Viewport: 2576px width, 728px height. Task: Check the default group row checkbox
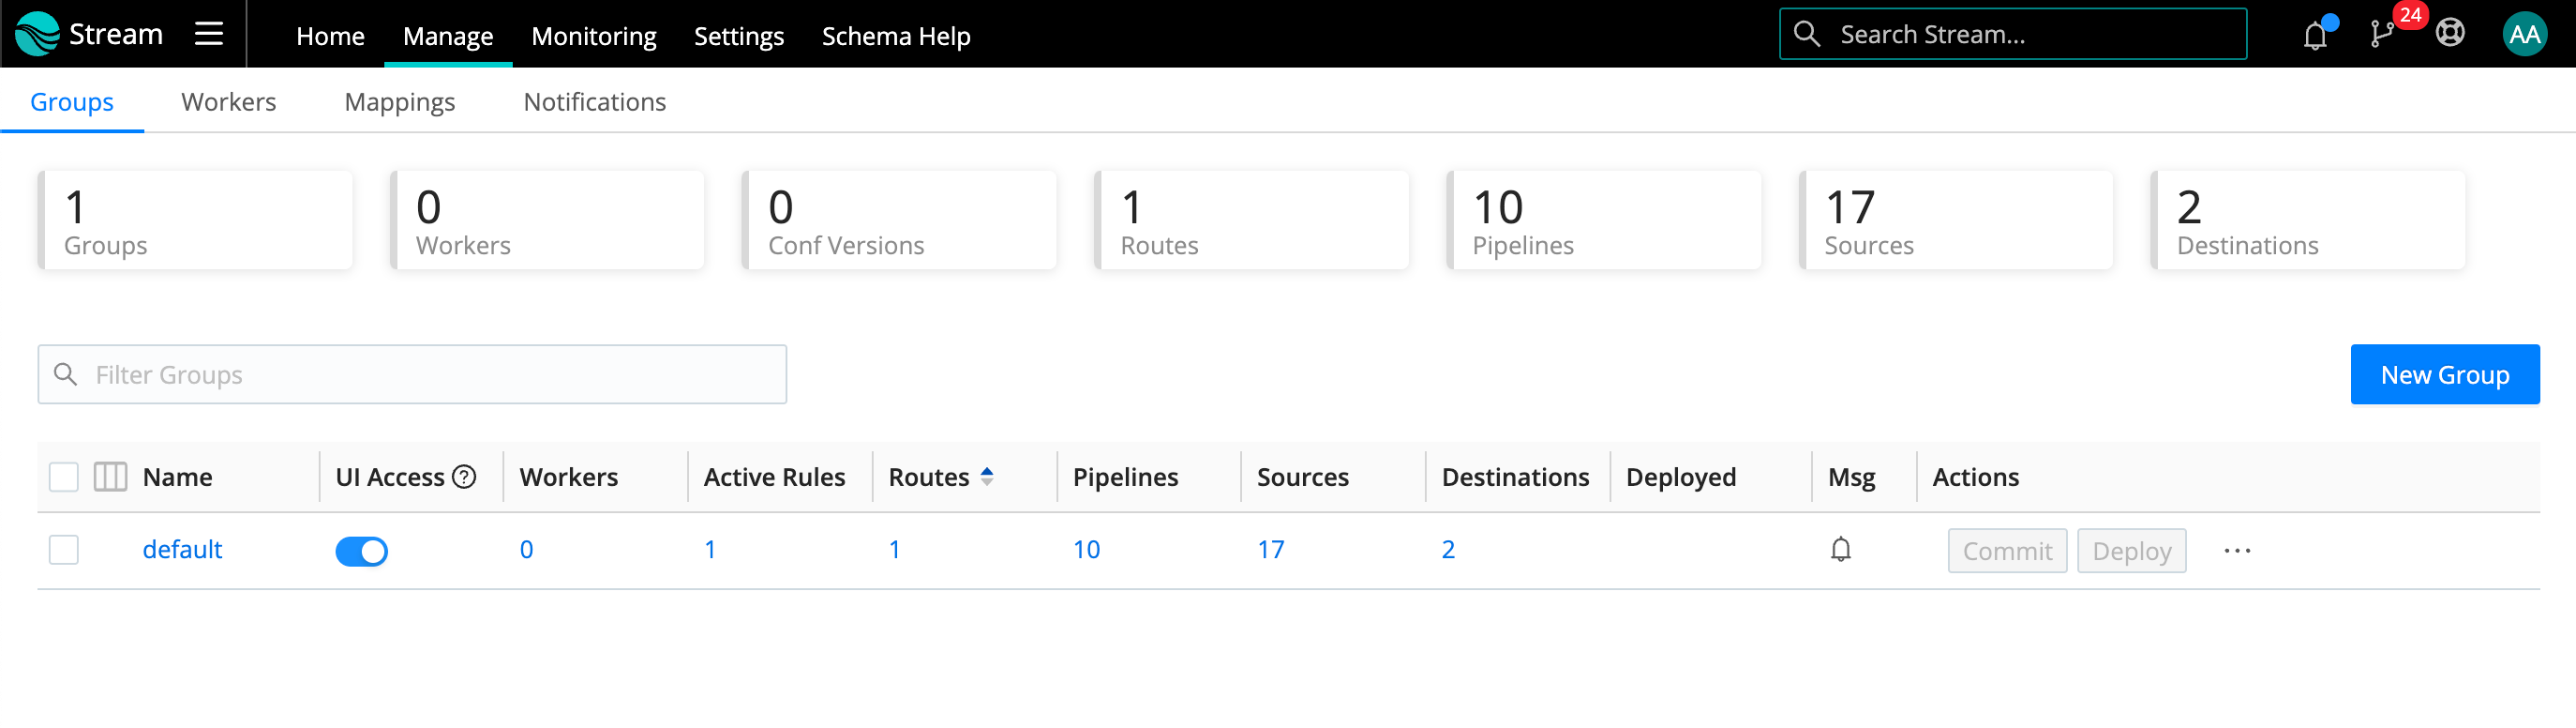64,550
